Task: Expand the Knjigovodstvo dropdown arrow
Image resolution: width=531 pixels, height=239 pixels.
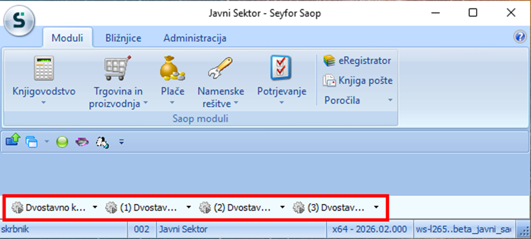Action: (x=44, y=102)
